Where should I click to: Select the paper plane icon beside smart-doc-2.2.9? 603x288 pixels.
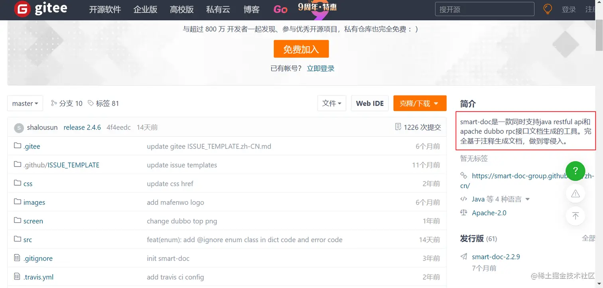click(x=463, y=257)
